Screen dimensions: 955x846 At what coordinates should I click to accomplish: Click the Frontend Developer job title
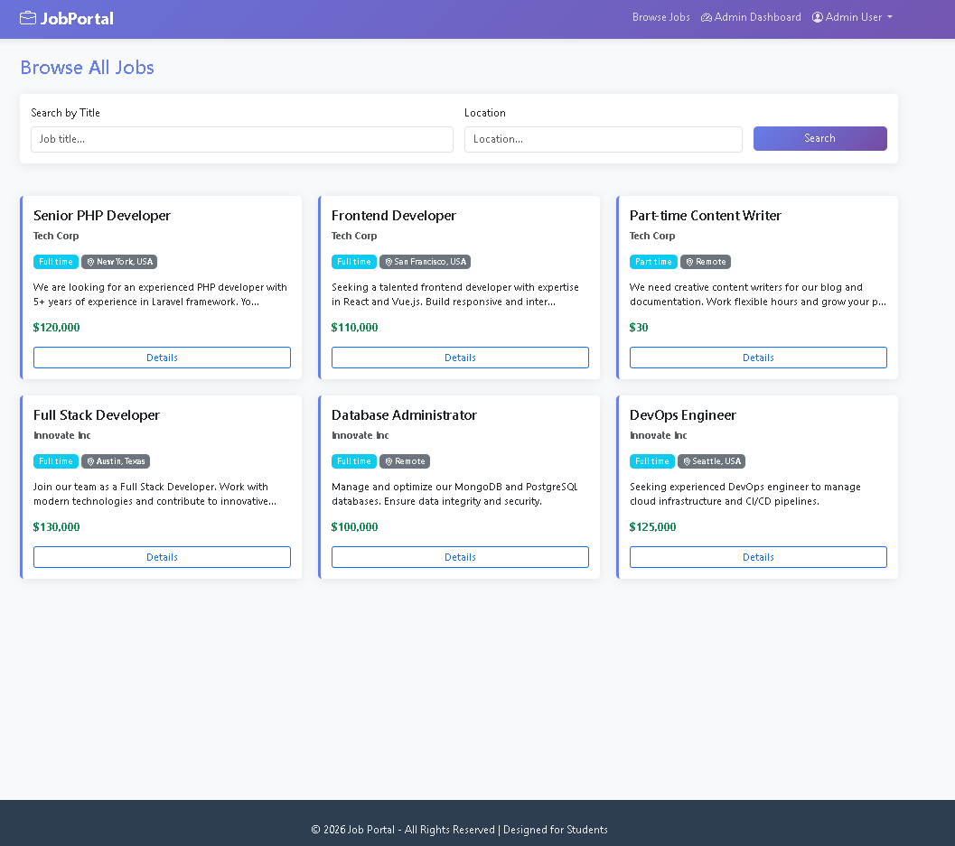tap(393, 216)
